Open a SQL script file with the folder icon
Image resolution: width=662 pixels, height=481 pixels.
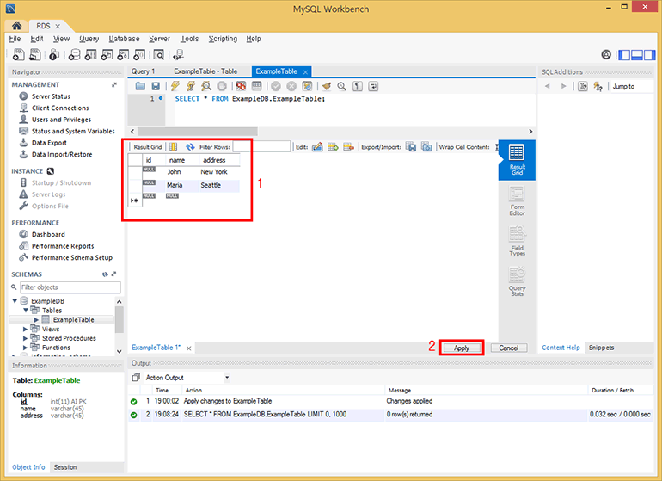[140, 86]
